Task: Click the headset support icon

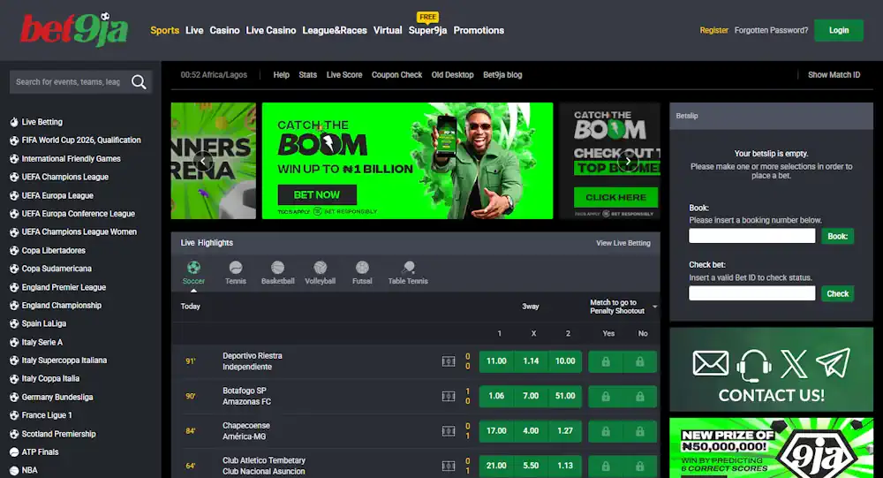Action: [x=753, y=365]
